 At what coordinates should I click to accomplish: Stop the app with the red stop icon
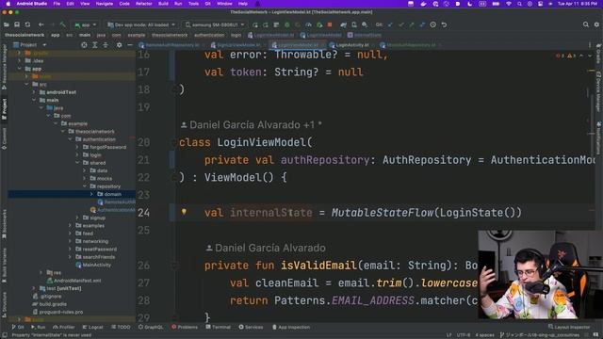coord(330,24)
